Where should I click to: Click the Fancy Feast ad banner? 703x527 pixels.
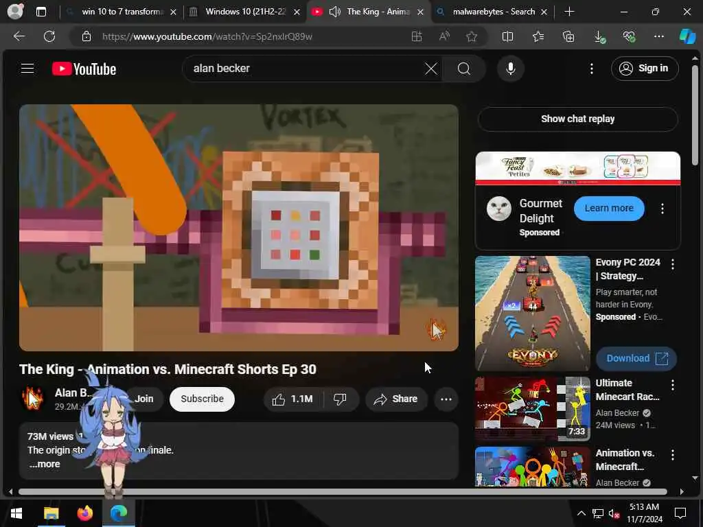click(x=577, y=168)
